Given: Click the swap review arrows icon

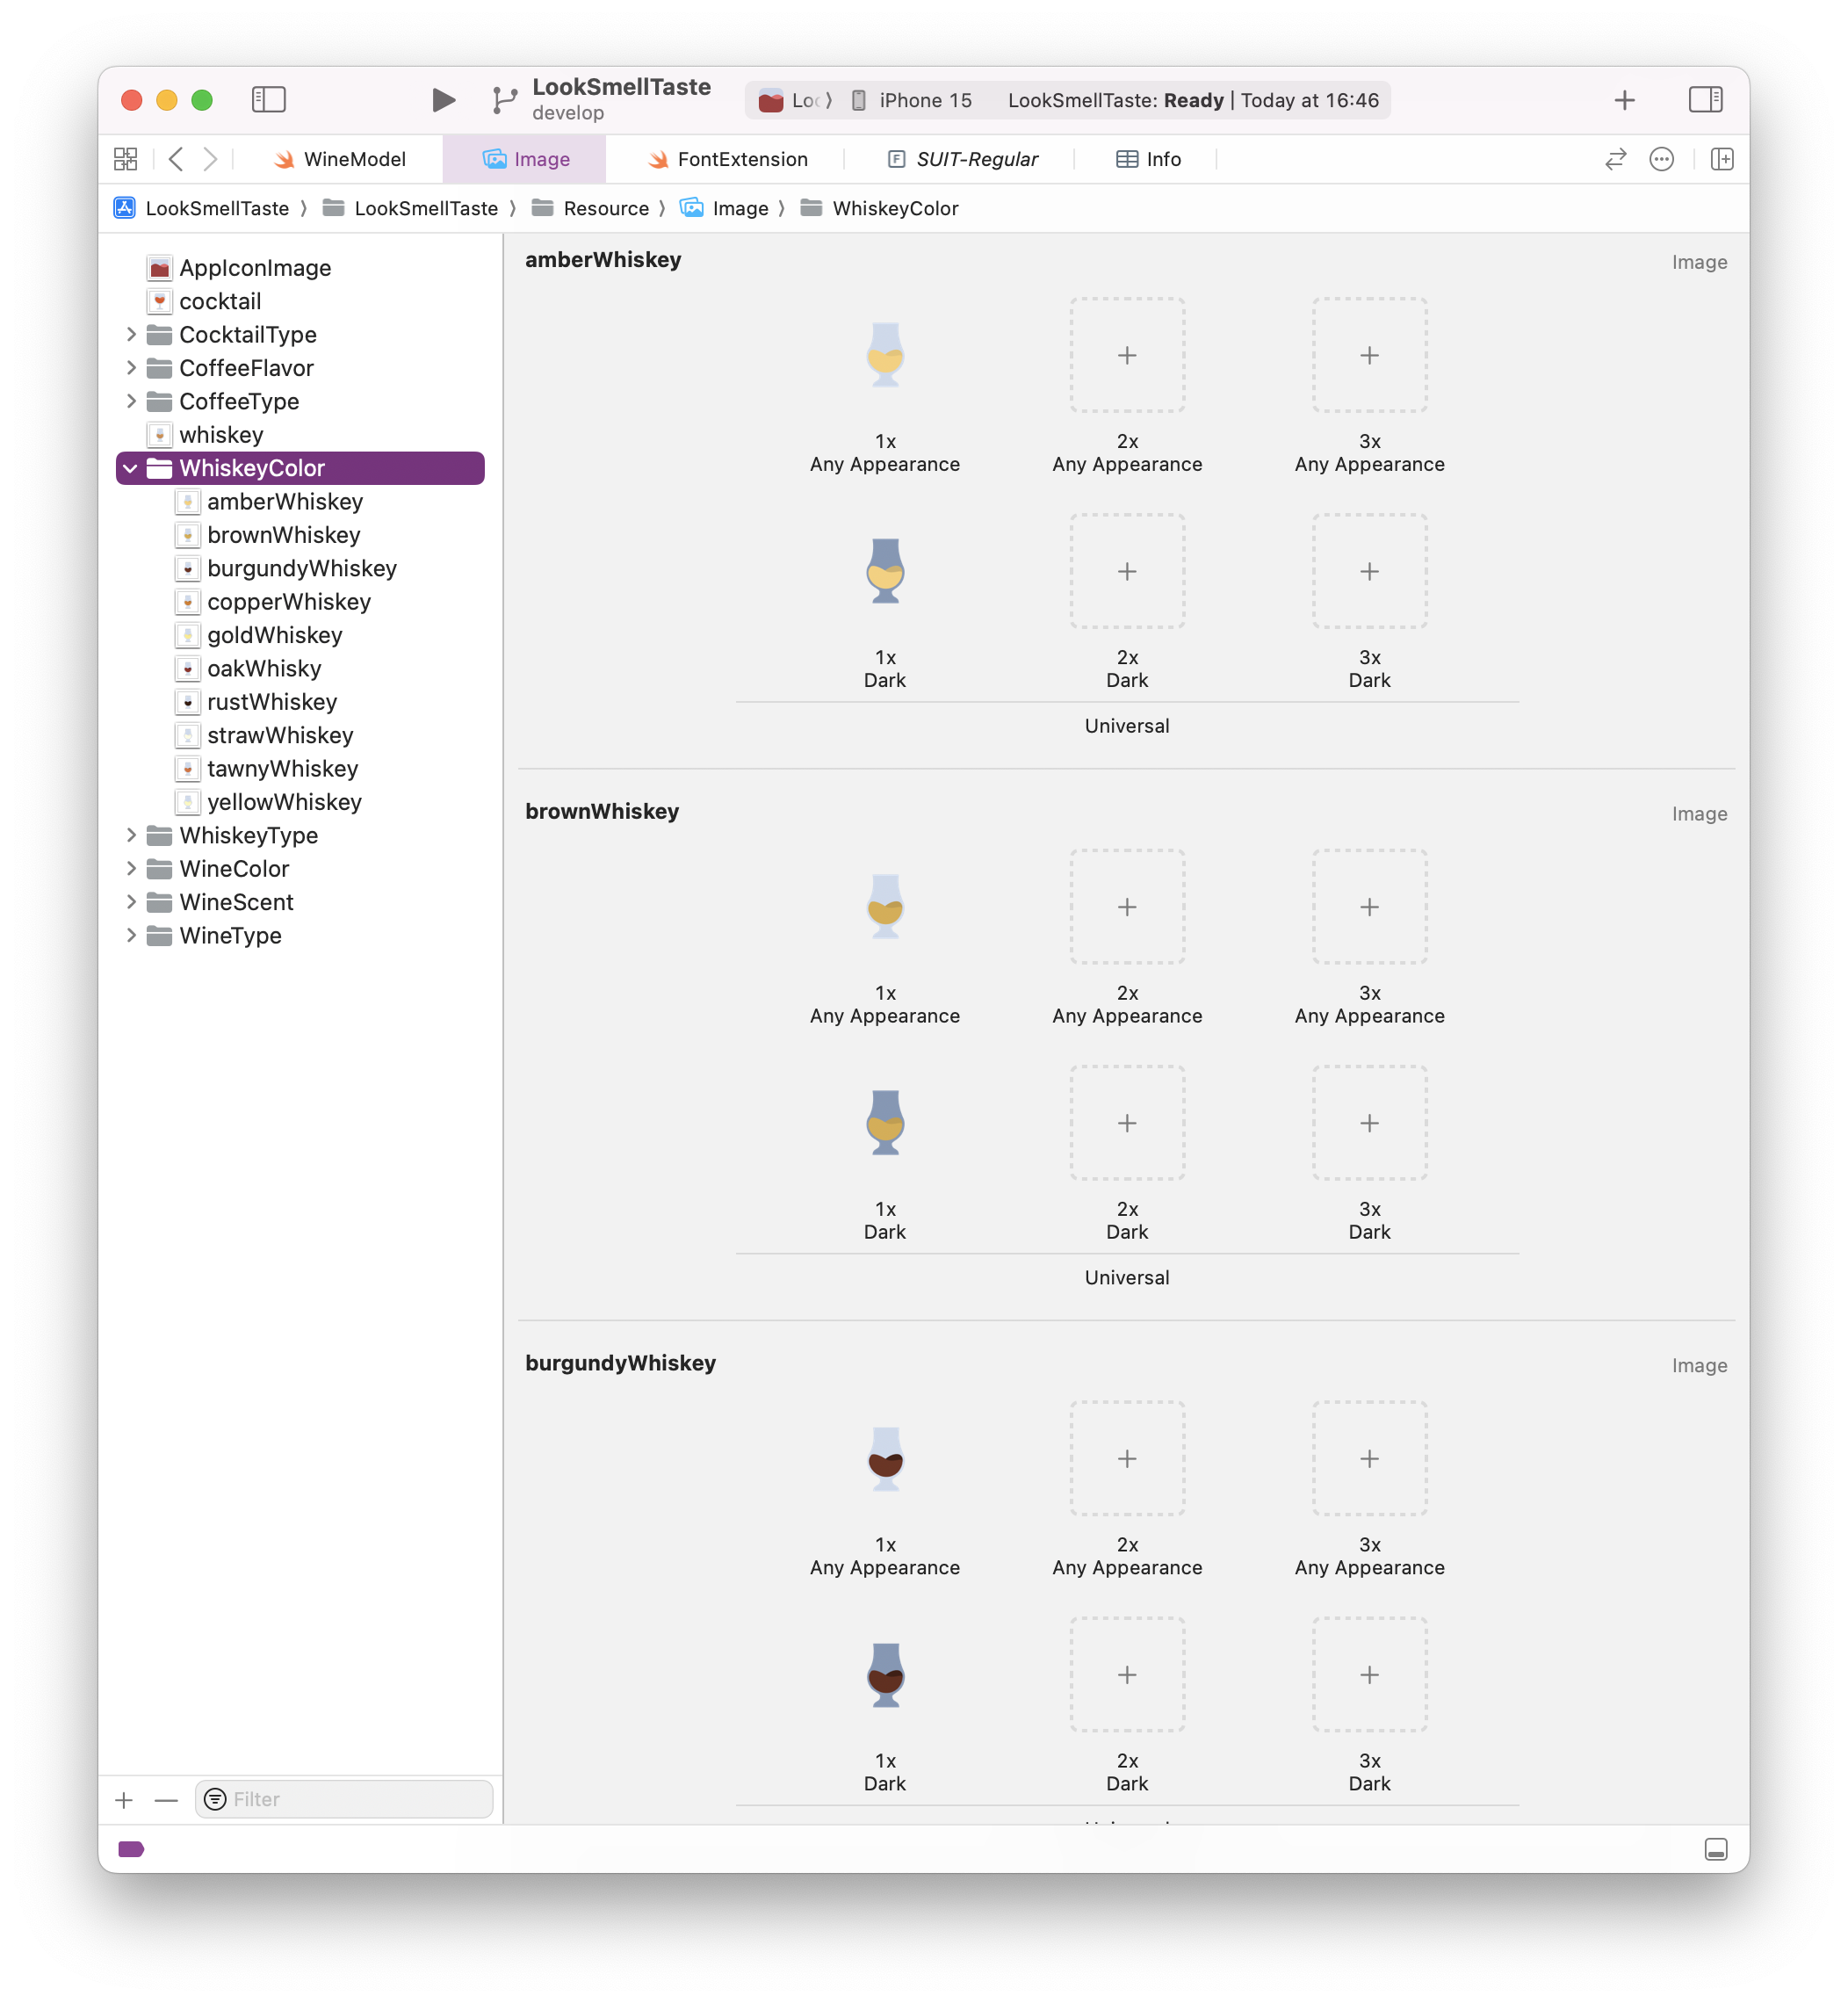Looking at the screenshot, I should pos(1615,159).
